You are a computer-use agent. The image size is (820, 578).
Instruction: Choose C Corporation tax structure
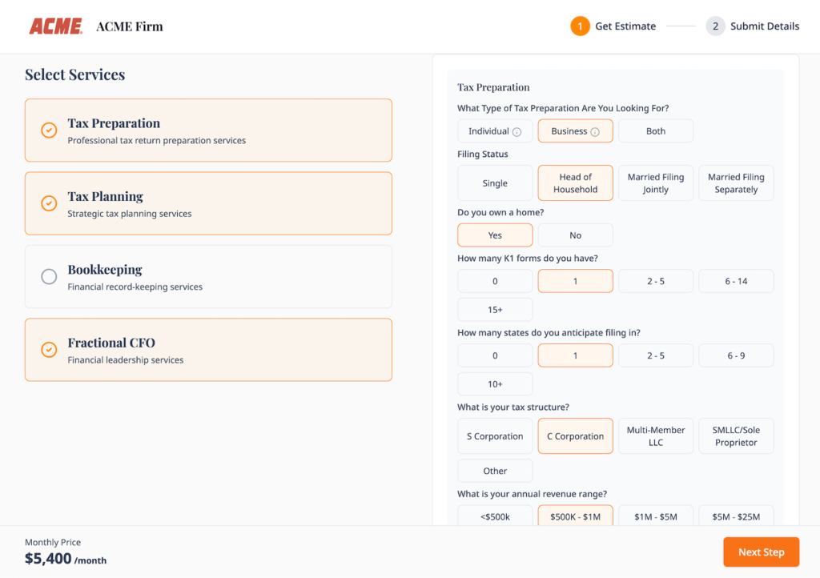pyautogui.click(x=575, y=436)
